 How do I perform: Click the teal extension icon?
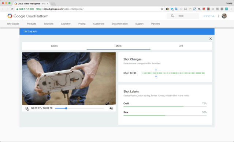pos(227,9)
